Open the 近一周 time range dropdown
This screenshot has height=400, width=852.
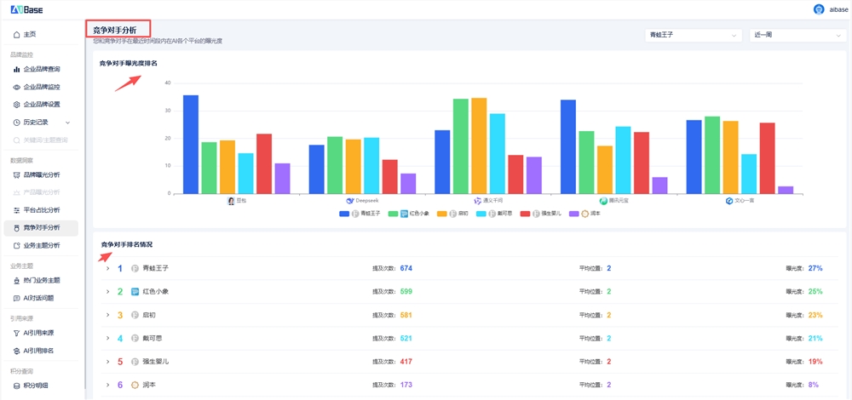(797, 35)
